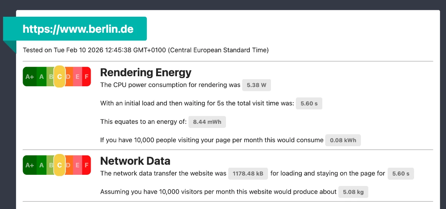This screenshot has width=446, height=209.
Task: Select the F grade in Rendering Energy scale
Action: coord(87,77)
